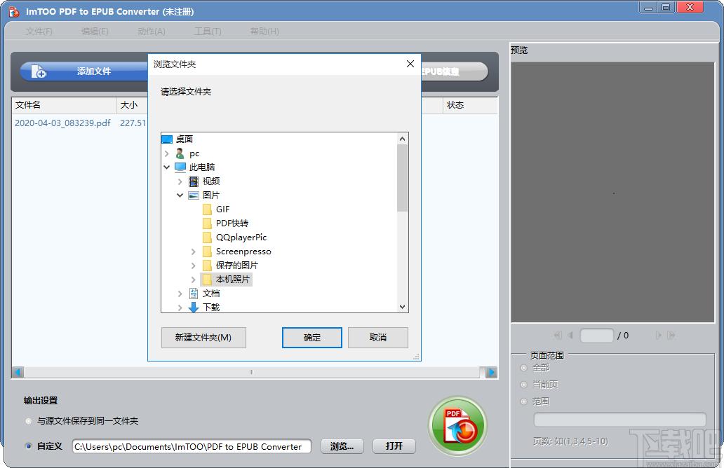Expand the pc tree node
The image size is (724, 468).
(167, 153)
